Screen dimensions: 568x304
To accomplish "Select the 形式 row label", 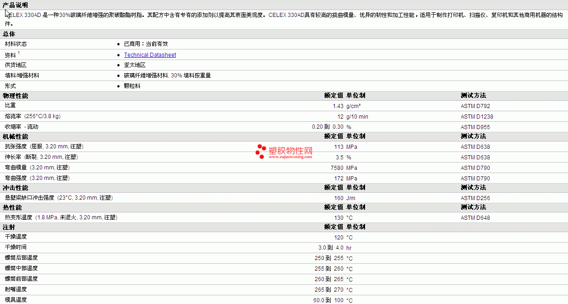I will tap(10, 86).
